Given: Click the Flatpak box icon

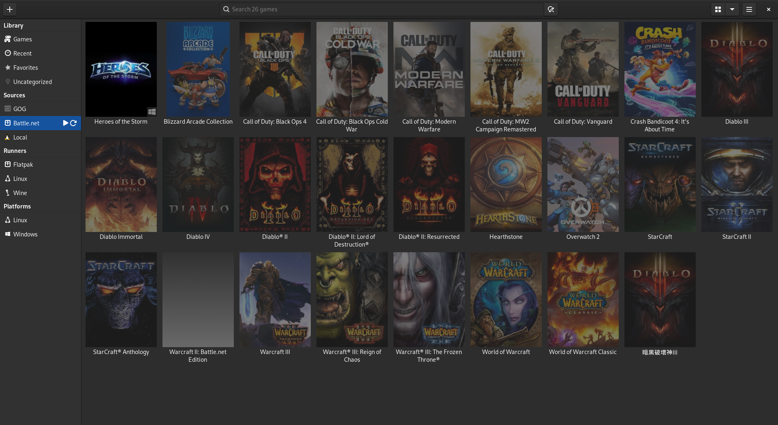Looking at the screenshot, I should coord(7,164).
